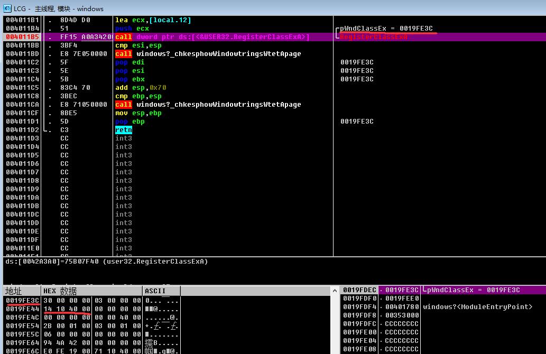
Task: Select the retn instruction at 004011D2
Action: 124,130
